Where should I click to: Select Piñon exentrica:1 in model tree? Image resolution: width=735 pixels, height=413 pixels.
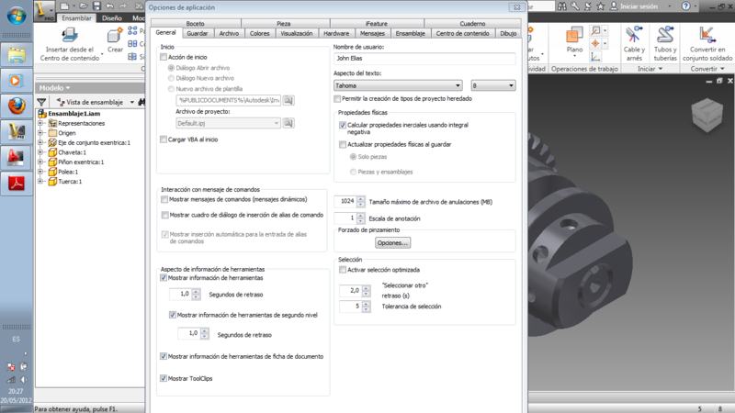pyautogui.click(x=81, y=162)
